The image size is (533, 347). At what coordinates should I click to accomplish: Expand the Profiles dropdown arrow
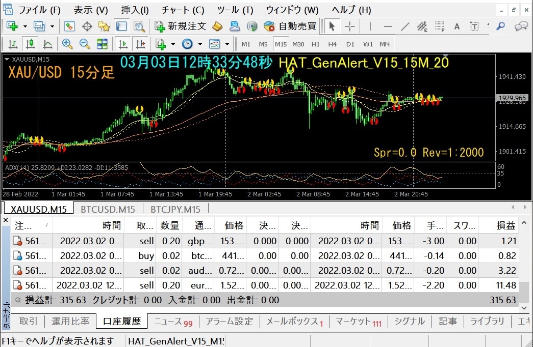click(x=52, y=26)
